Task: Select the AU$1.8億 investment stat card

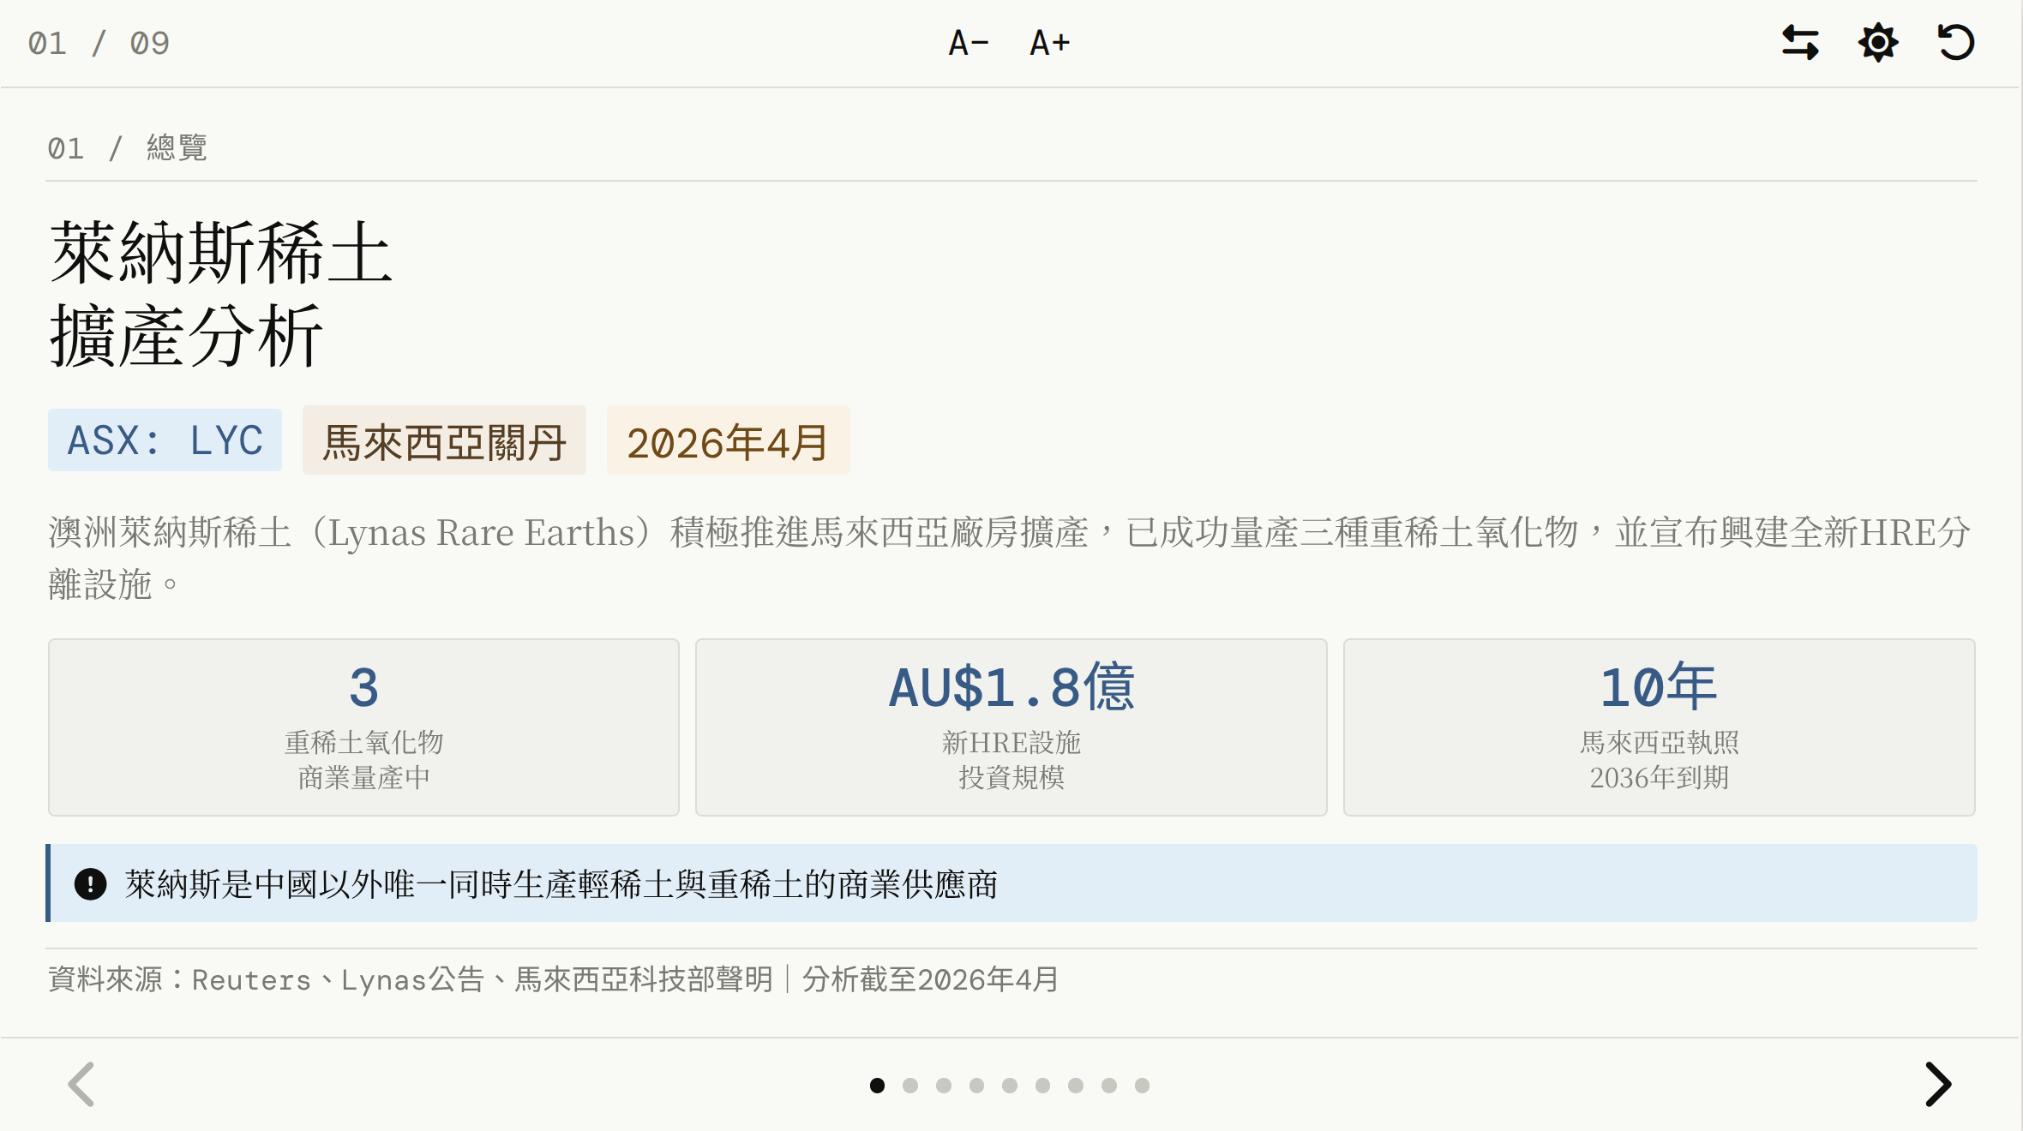Action: (1011, 727)
